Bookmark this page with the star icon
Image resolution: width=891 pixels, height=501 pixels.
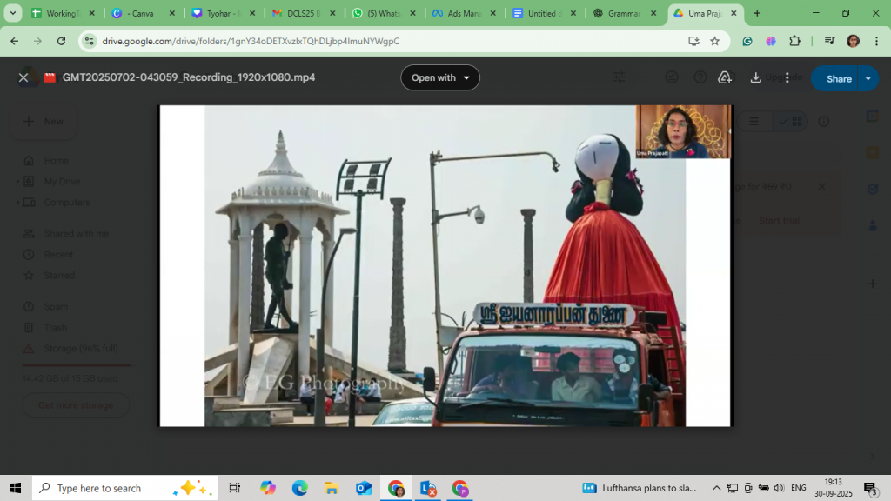click(x=714, y=41)
